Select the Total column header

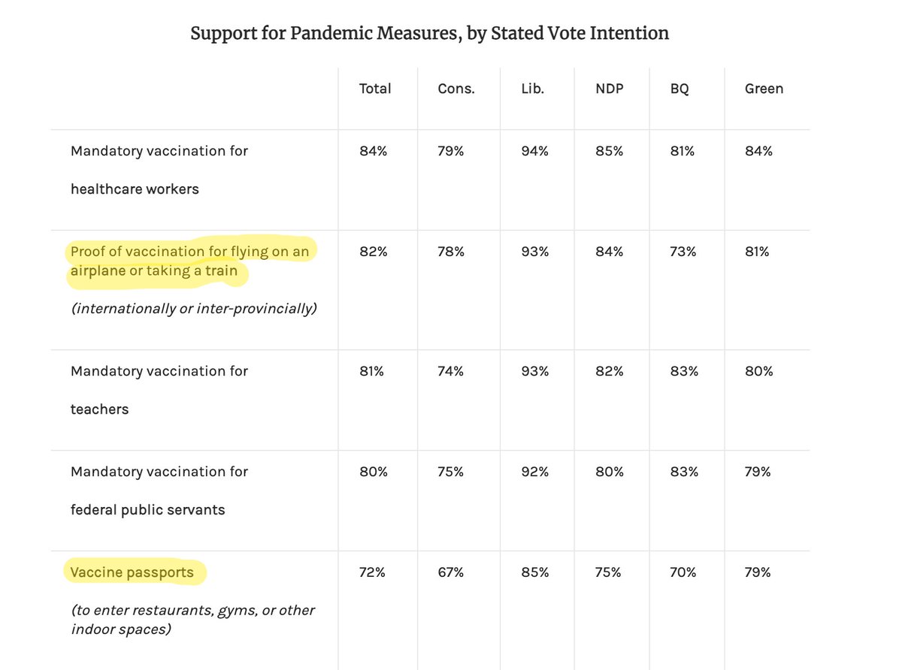point(375,89)
